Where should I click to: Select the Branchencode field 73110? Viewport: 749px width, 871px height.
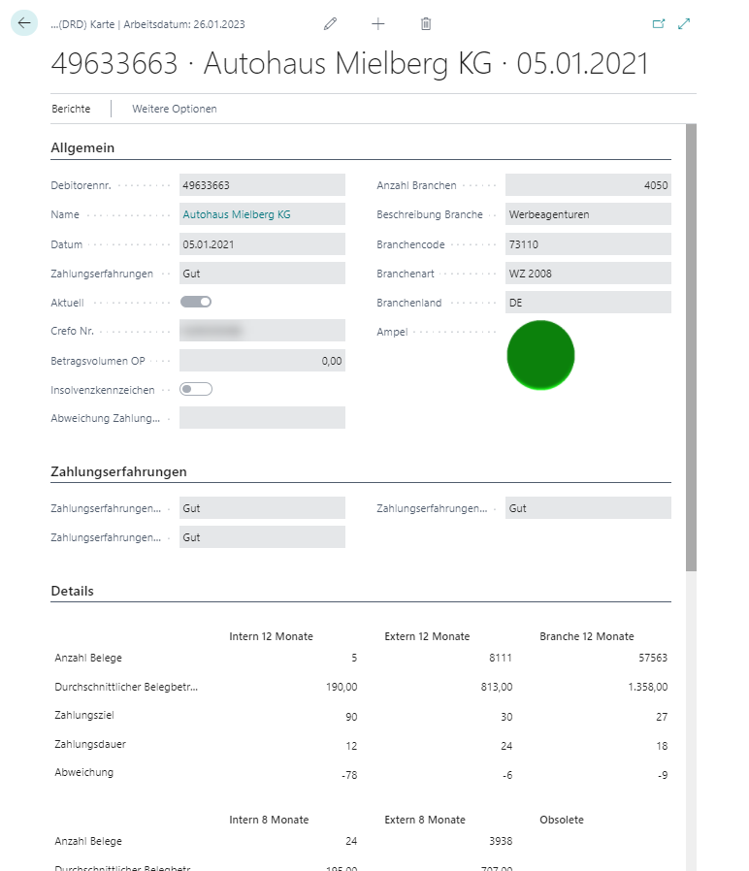[587, 244]
